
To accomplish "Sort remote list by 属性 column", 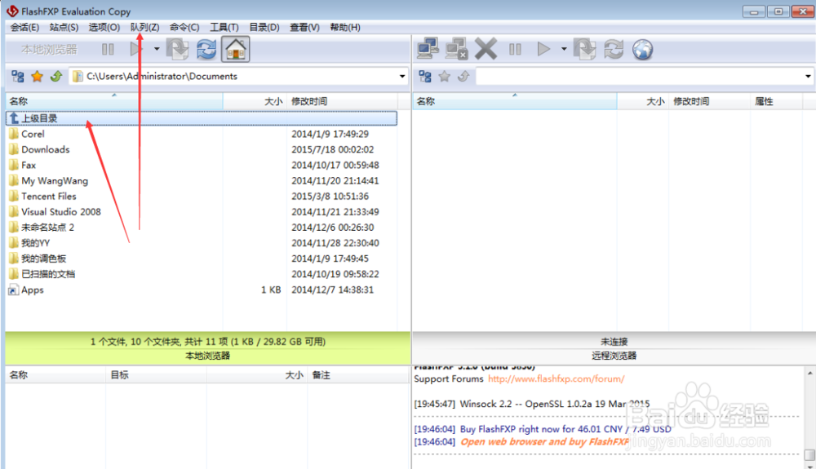I will [x=777, y=101].
